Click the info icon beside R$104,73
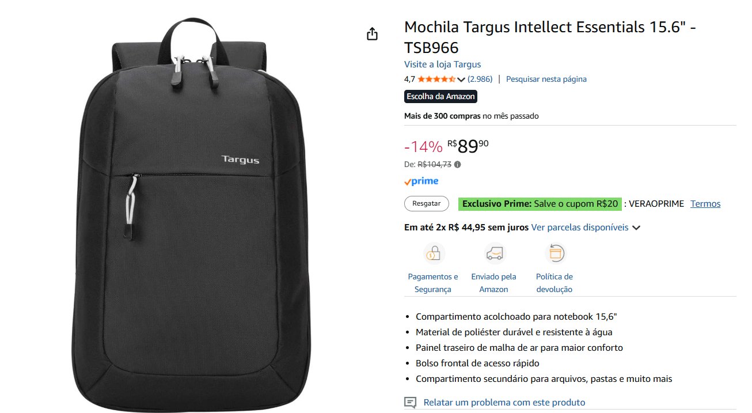The width and height of the screenshot is (752, 413). [x=458, y=164]
